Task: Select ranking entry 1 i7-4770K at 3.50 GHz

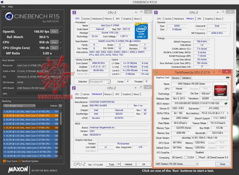Action: point(31,111)
